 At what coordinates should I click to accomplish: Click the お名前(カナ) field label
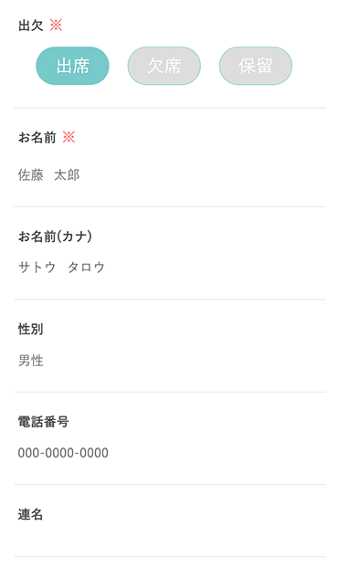[x=55, y=237]
